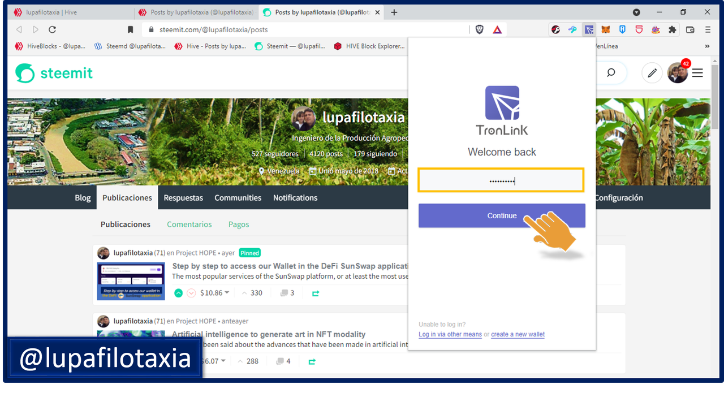Image resolution: width=724 pixels, height=393 pixels.
Task: Click the Brave Rewards triangle icon
Action: [497, 29]
